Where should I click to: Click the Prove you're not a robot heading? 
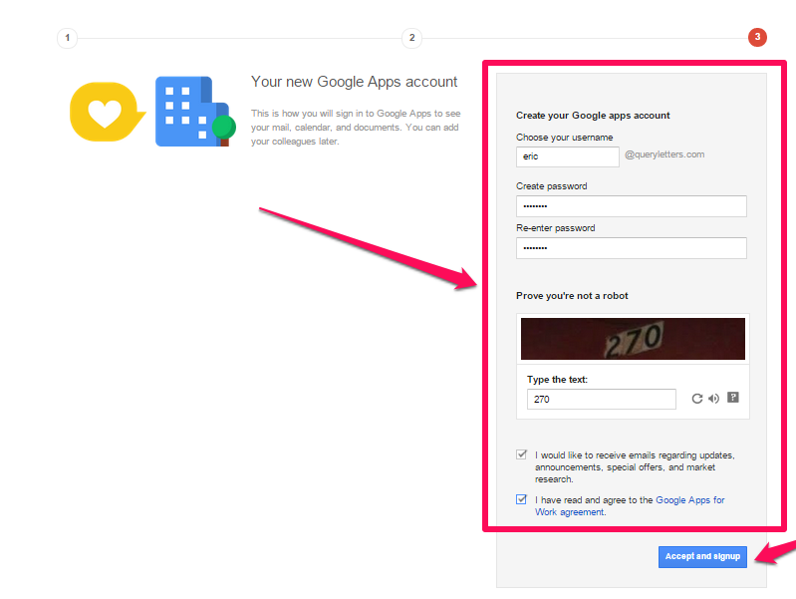click(572, 296)
